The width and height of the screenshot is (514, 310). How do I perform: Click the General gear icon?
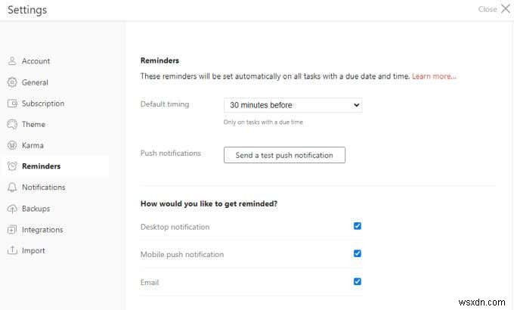(12, 82)
